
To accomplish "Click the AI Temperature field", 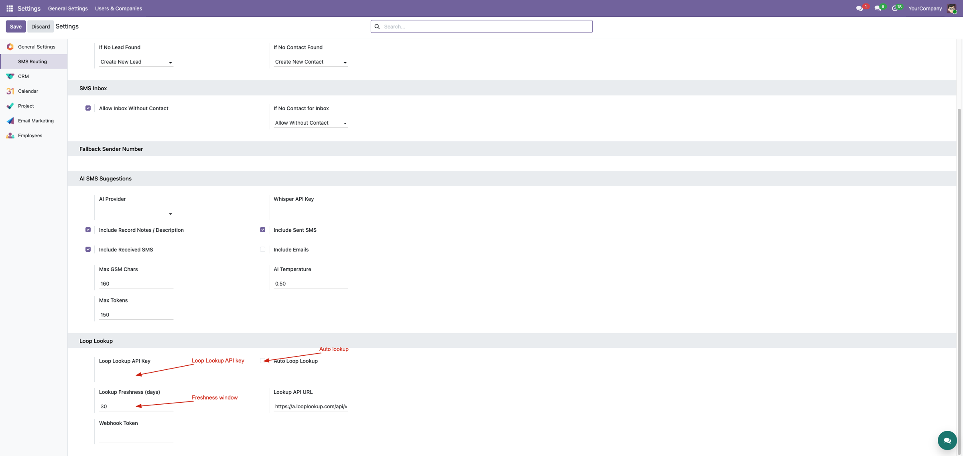I will (x=311, y=284).
